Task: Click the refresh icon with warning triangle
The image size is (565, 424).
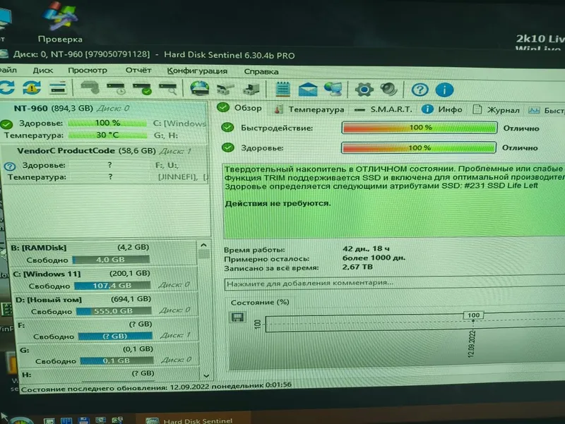Action: tap(32, 87)
